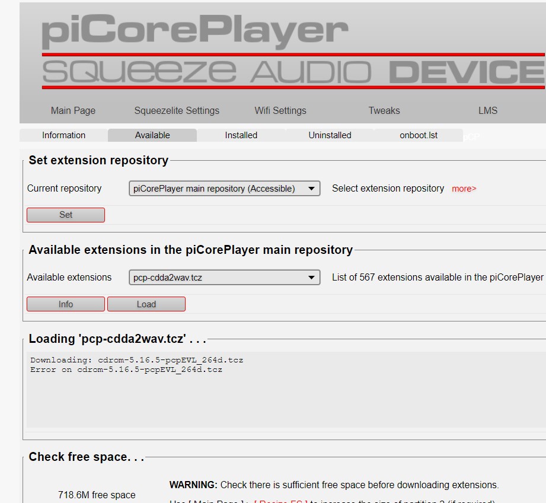Image resolution: width=546 pixels, height=503 pixels.
Task: Click the 'Available extensions' label
Action: point(69,277)
